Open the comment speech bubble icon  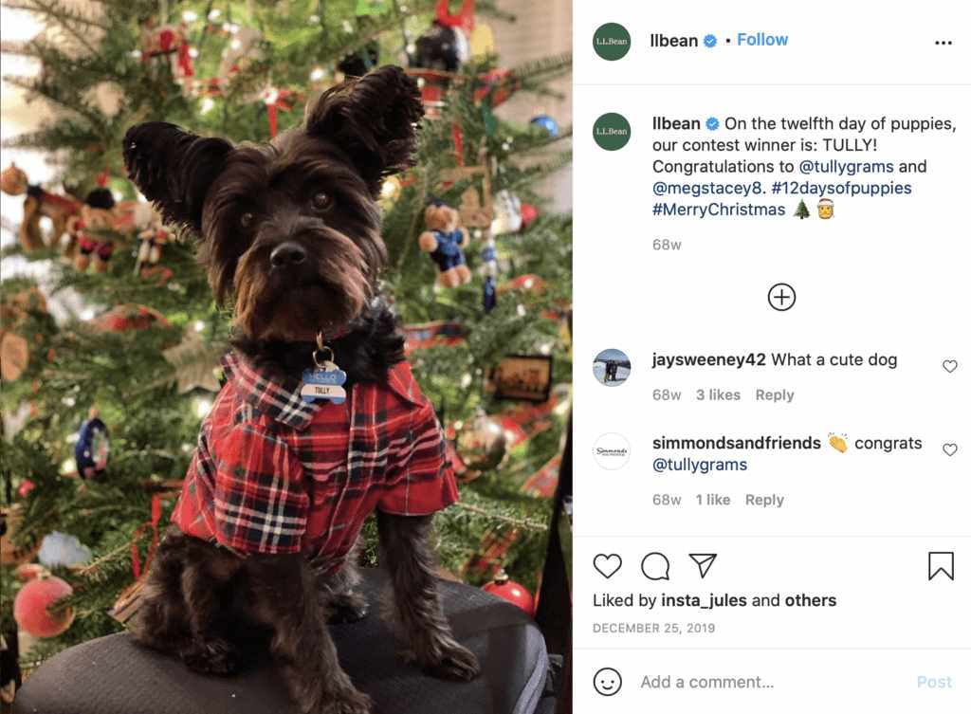[655, 566]
